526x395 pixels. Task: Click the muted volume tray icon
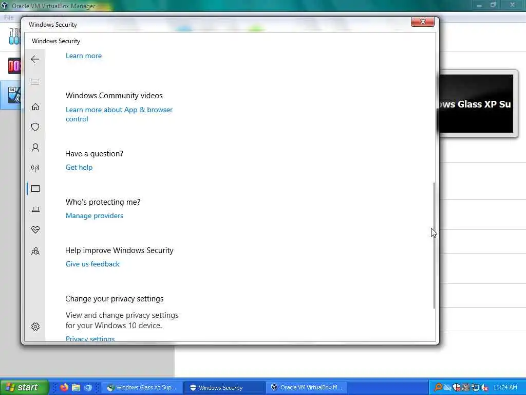pyautogui.click(x=484, y=387)
